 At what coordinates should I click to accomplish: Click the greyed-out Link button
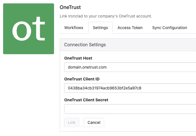[x=72, y=122]
